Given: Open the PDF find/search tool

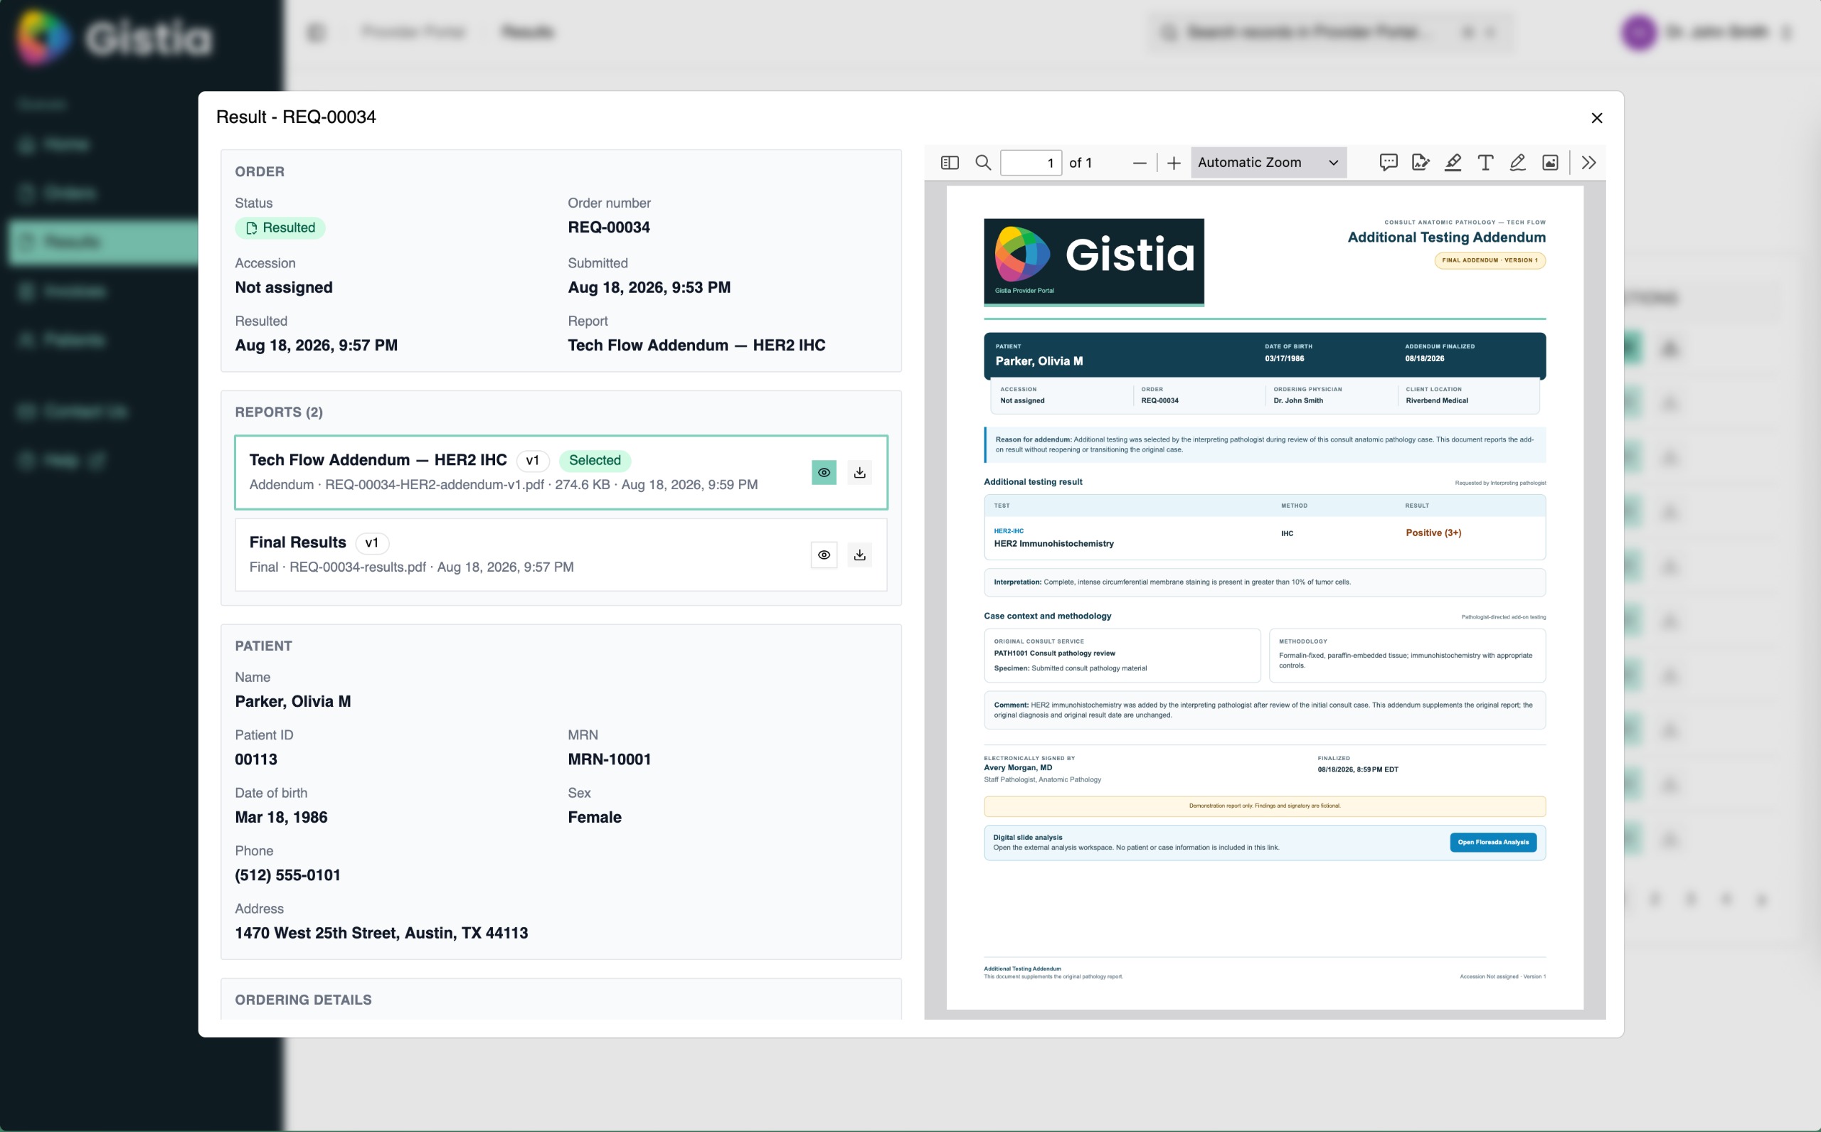Looking at the screenshot, I should 983,162.
